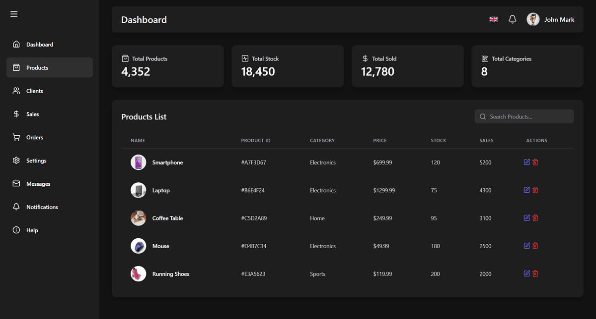596x319 pixels.
Task: Delete the Coffee Table row
Action: (x=535, y=217)
